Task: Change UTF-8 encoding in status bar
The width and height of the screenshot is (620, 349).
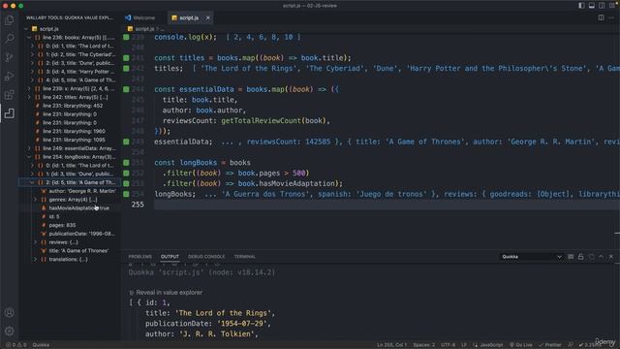Action: (x=449, y=345)
